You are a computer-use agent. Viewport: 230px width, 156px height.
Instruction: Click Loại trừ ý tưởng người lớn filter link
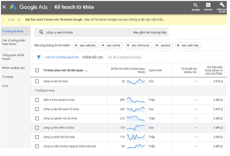coord(62,57)
